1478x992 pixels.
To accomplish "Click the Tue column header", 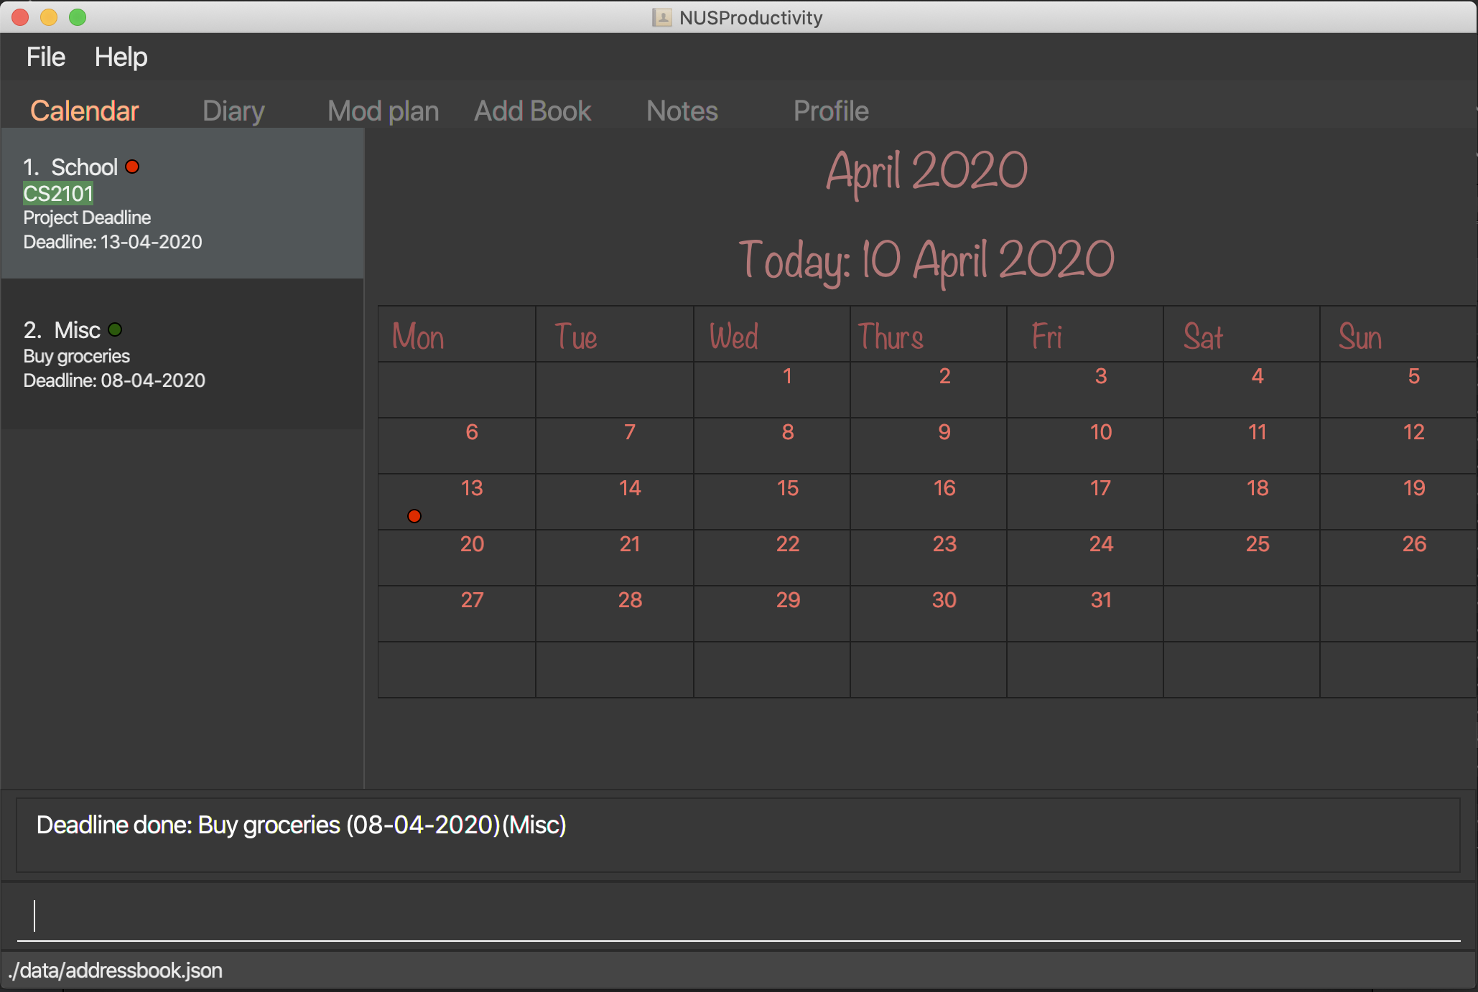I will coord(575,336).
